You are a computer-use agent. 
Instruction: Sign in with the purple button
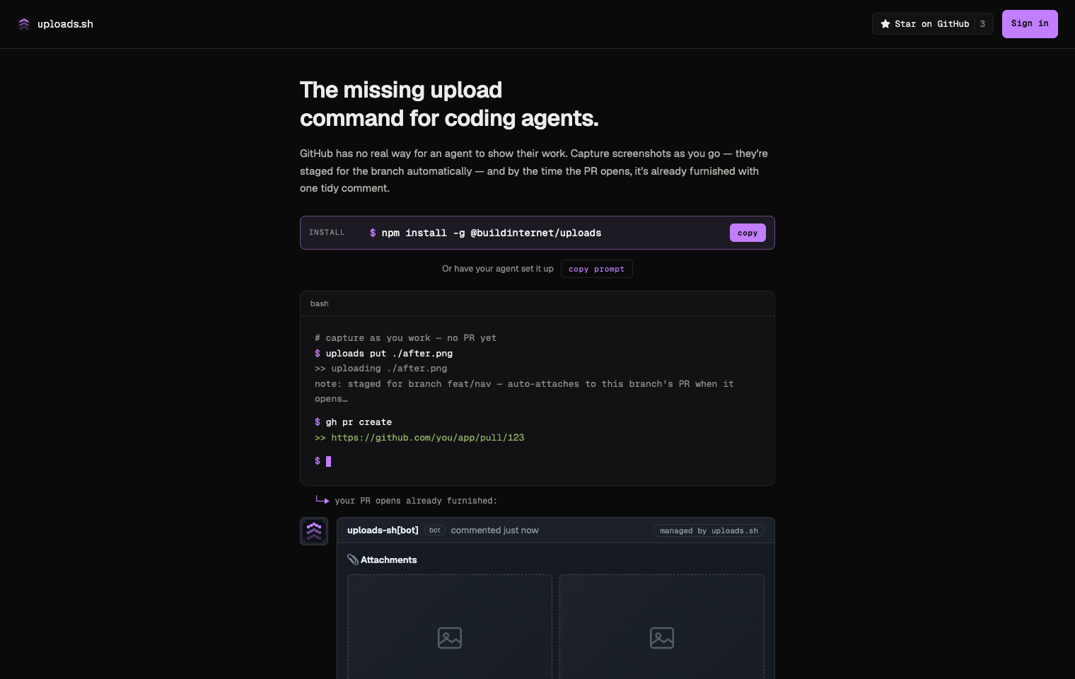(x=1030, y=24)
